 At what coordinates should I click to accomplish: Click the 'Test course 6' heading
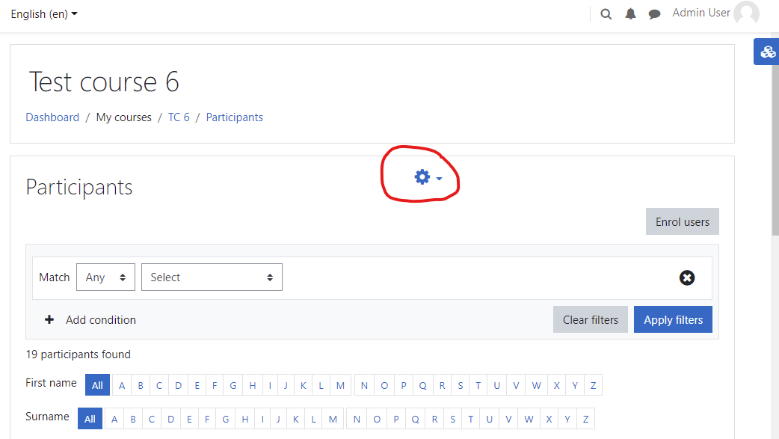pos(104,82)
